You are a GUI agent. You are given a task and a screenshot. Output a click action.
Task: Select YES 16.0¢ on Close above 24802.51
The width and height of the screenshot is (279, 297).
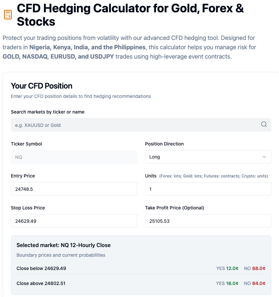point(227,283)
